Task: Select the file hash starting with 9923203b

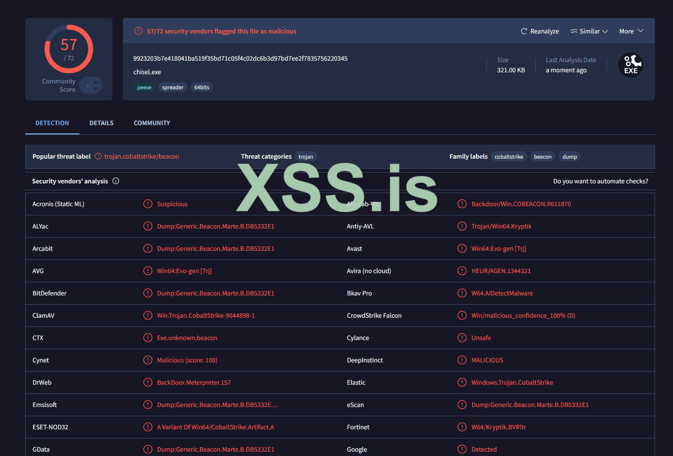Action: tap(240, 58)
